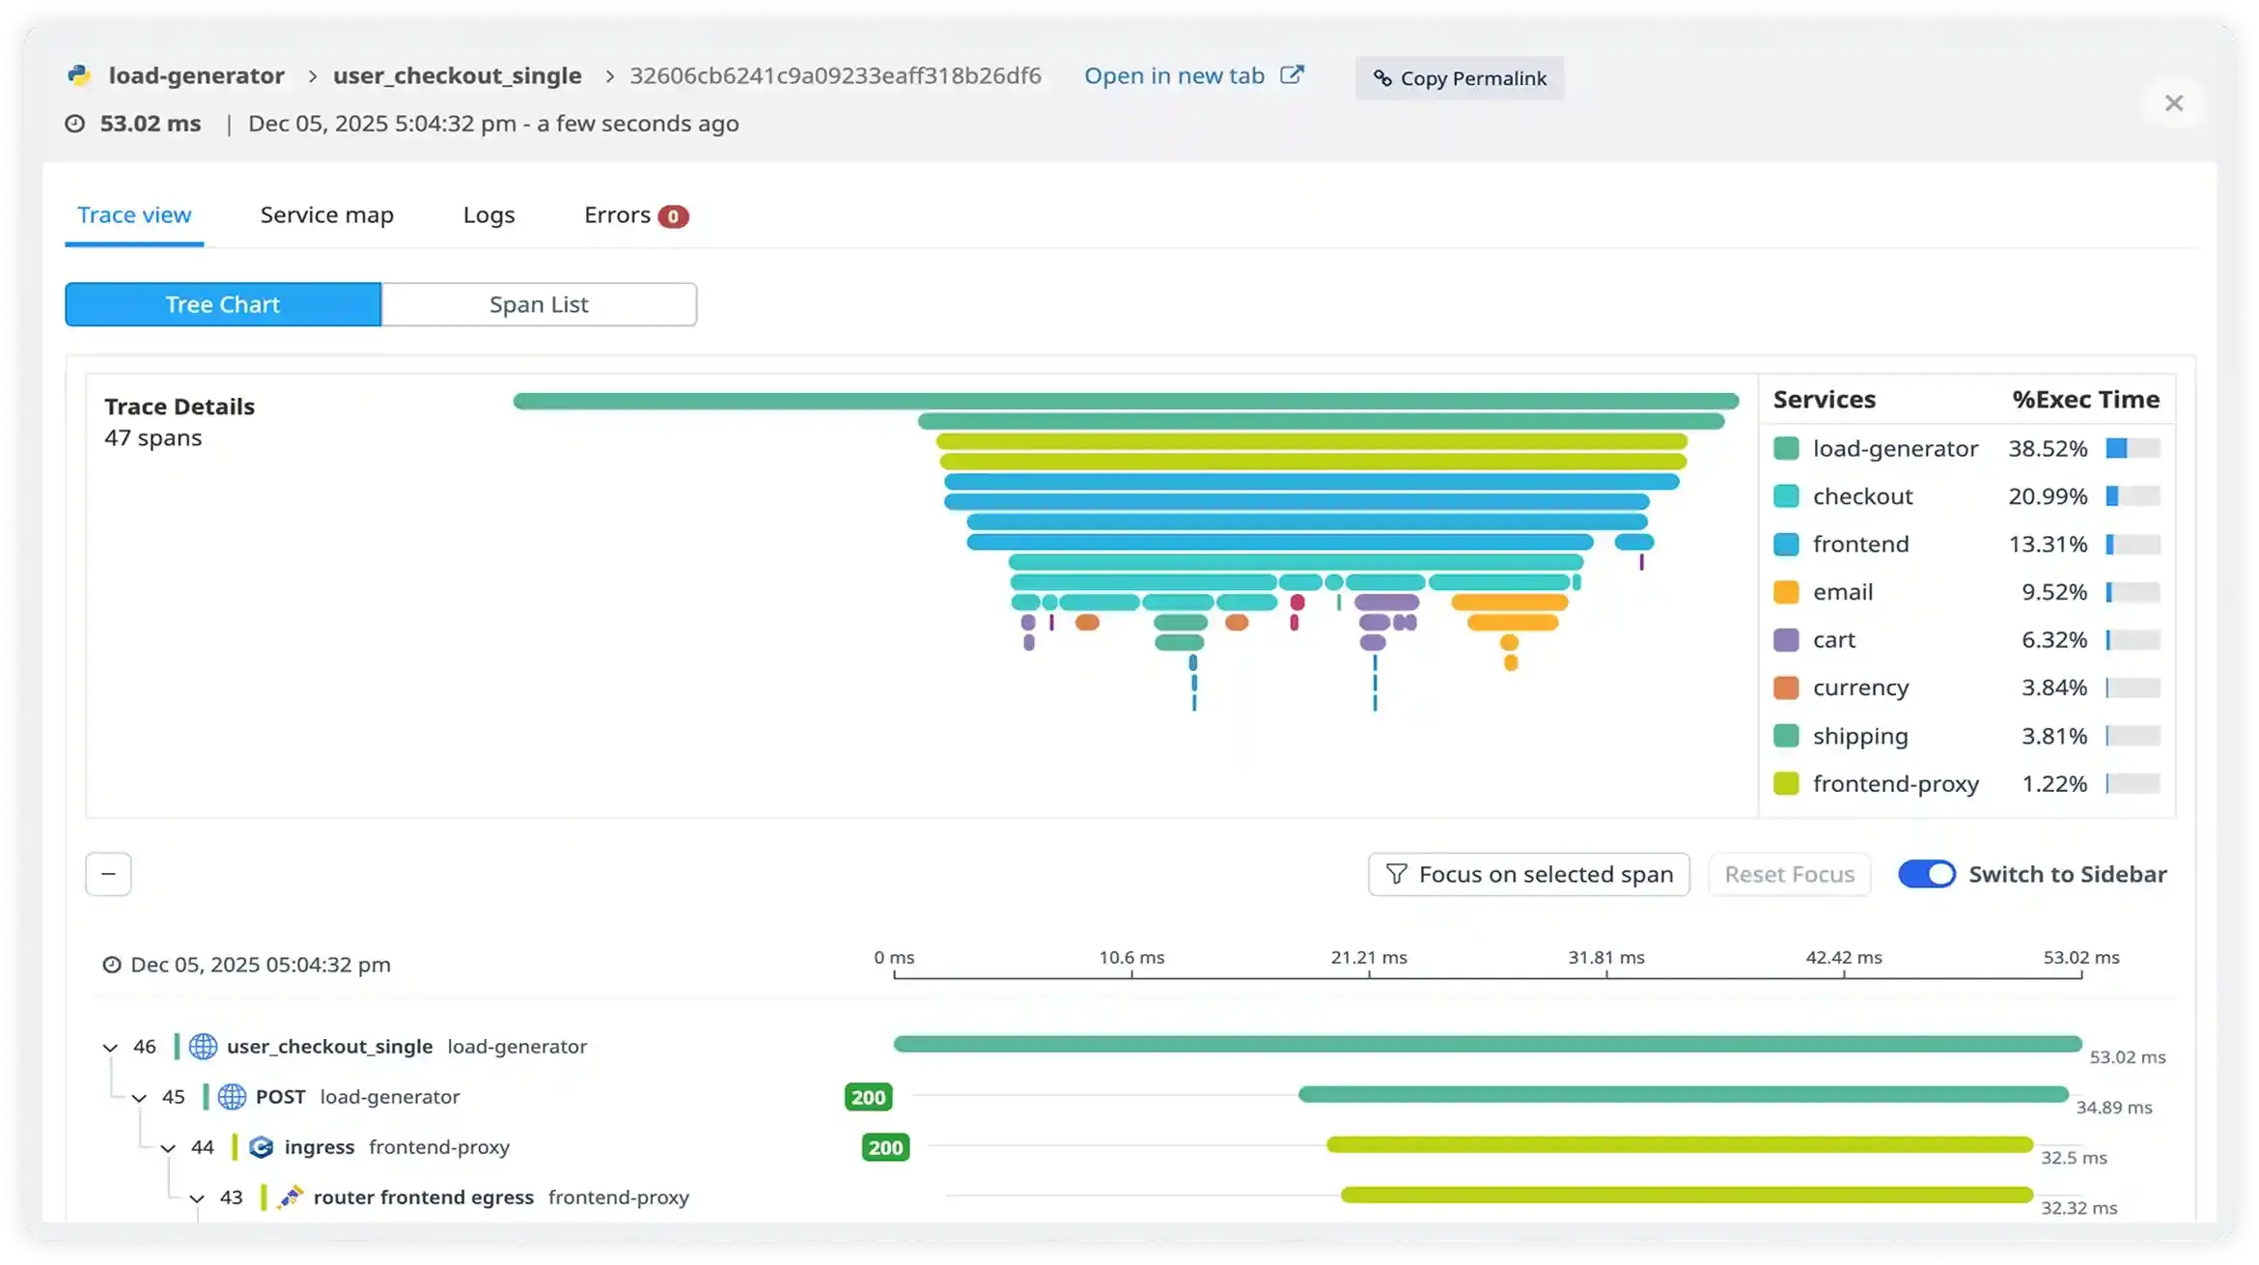Click the filter icon in Focus on selected span

[1395, 874]
